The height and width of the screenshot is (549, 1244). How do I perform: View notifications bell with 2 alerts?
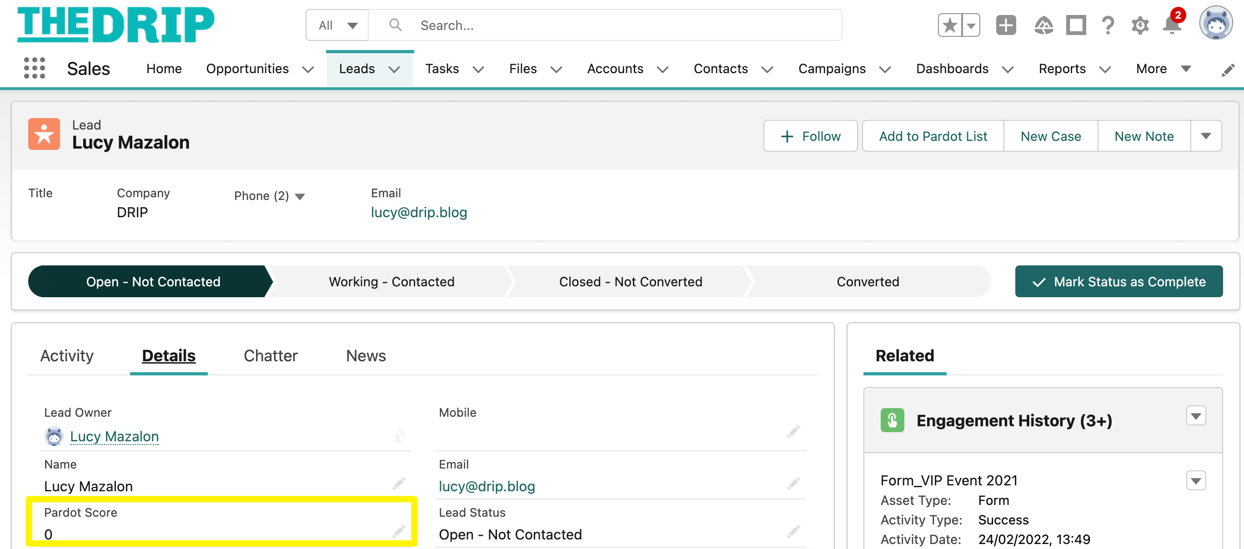(1173, 24)
